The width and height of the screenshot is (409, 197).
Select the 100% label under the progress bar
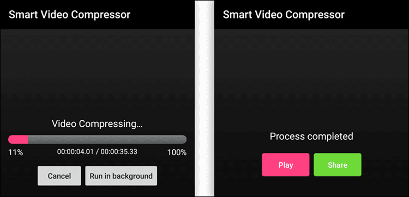pos(177,152)
